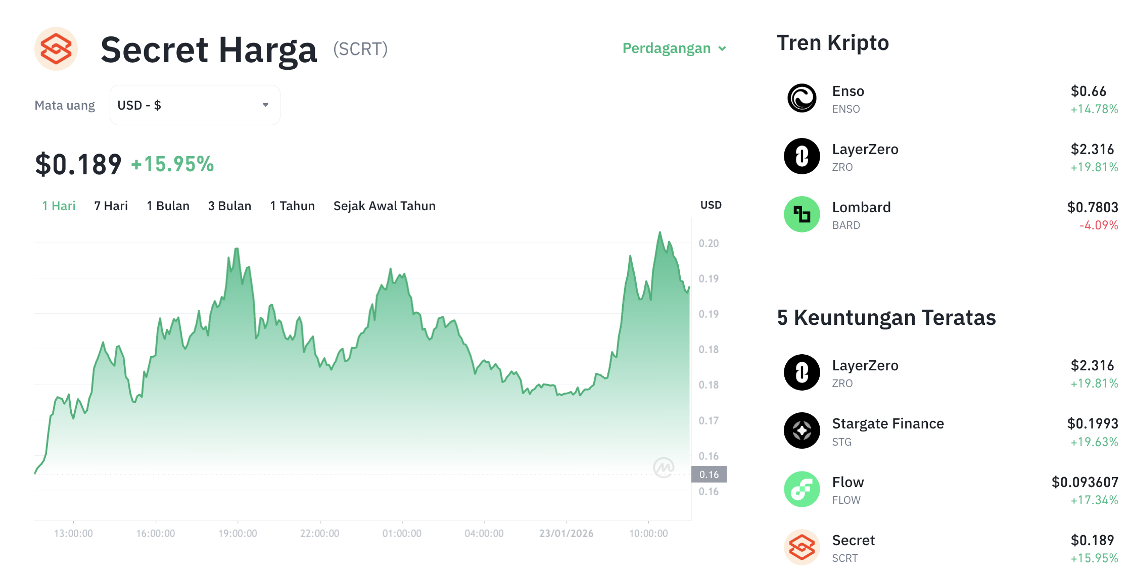Select the LayerZero icon in 5 Keuntungan Teratas
The width and height of the screenshot is (1130, 576).
click(802, 373)
